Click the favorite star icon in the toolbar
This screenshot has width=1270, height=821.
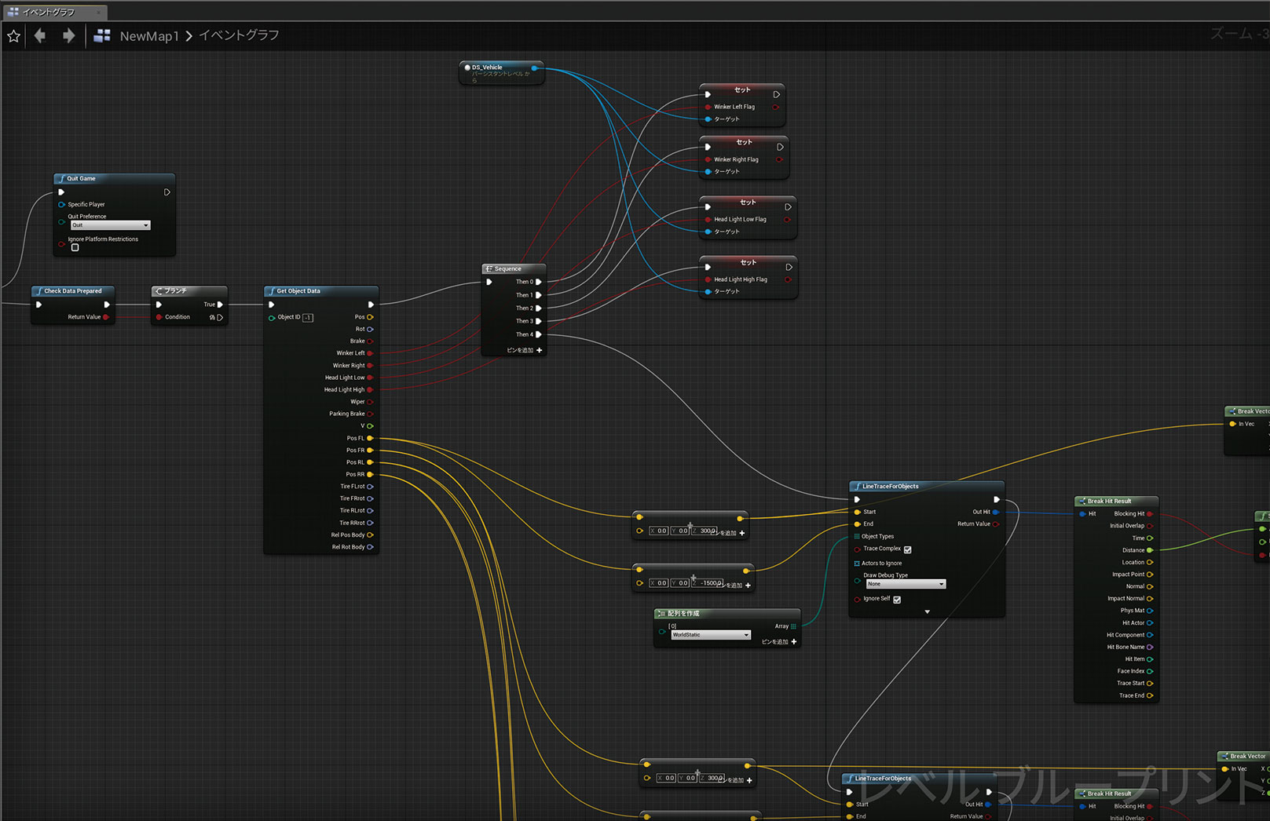13,36
